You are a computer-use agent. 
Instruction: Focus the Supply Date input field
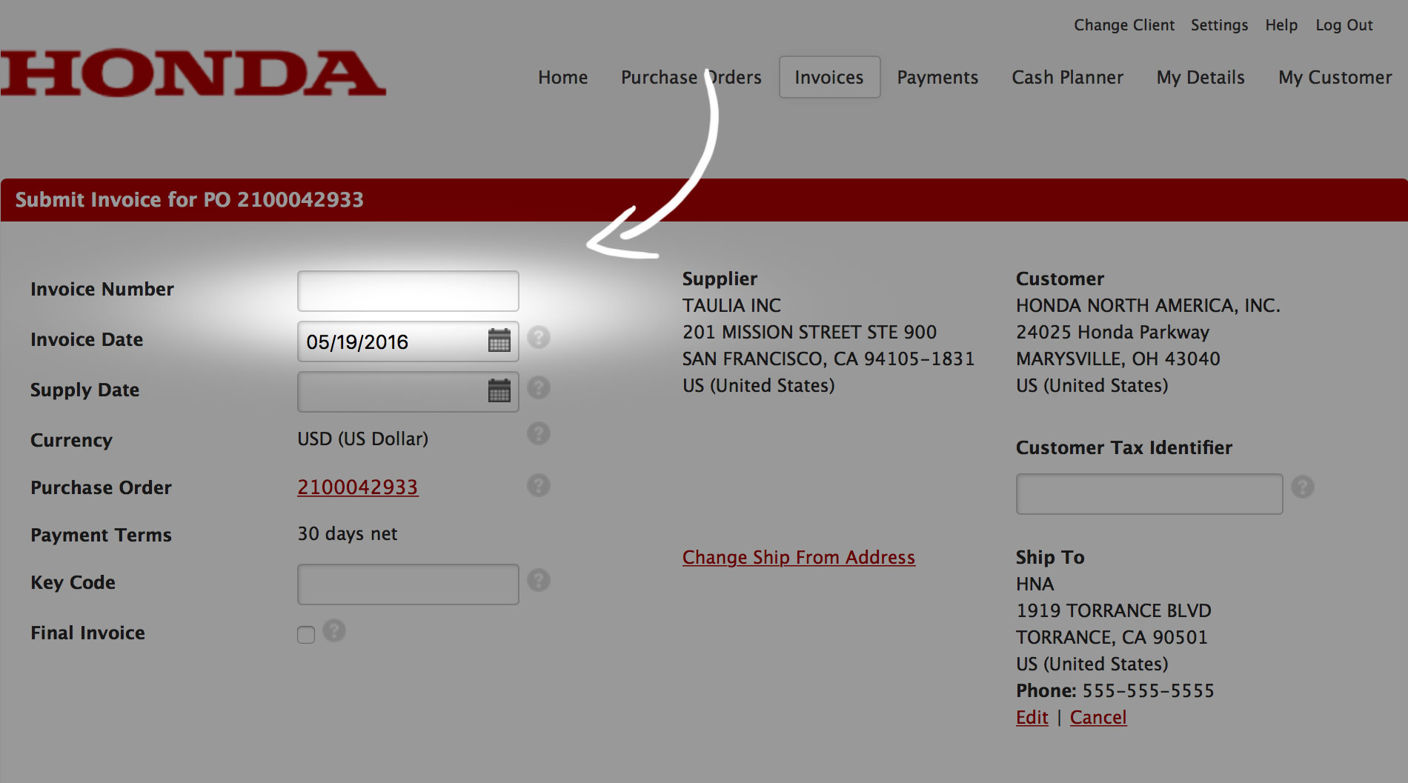click(x=408, y=392)
